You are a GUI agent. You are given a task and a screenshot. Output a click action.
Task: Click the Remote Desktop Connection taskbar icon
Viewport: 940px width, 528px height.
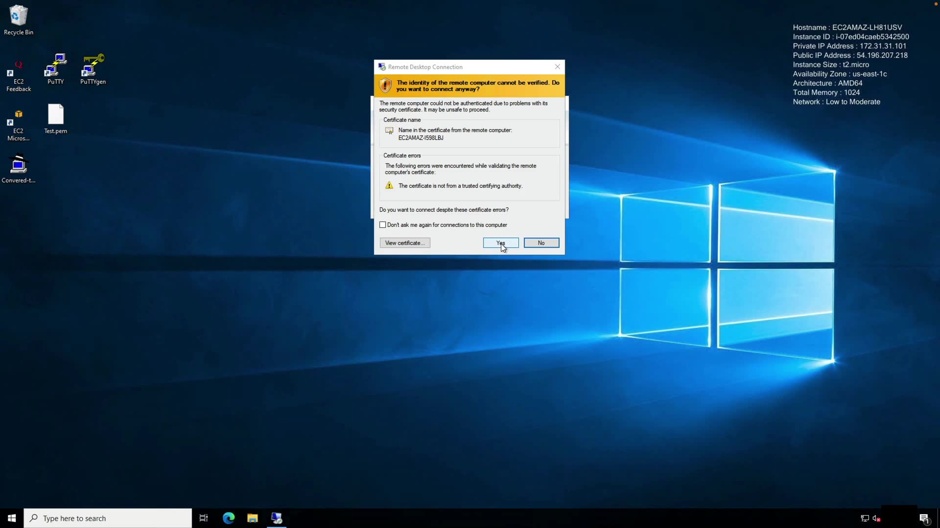[x=277, y=518]
